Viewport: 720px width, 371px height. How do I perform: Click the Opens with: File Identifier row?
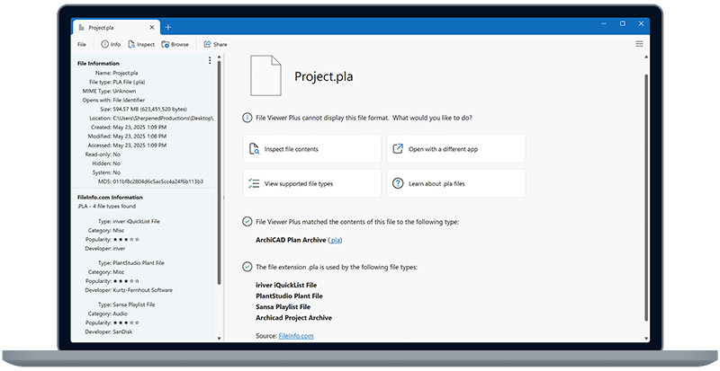pyautogui.click(x=113, y=100)
